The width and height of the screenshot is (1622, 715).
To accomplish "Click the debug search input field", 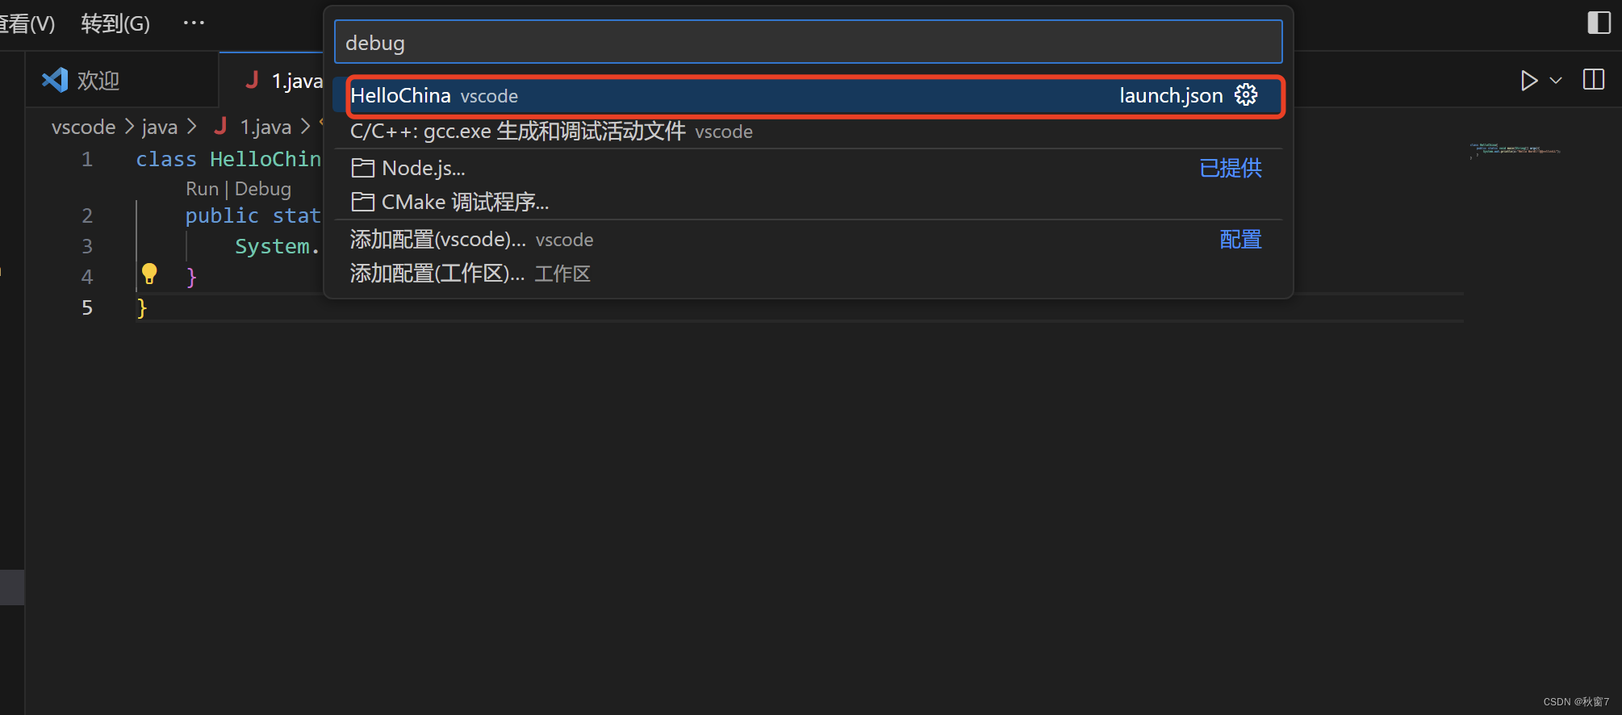I will click(807, 41).
